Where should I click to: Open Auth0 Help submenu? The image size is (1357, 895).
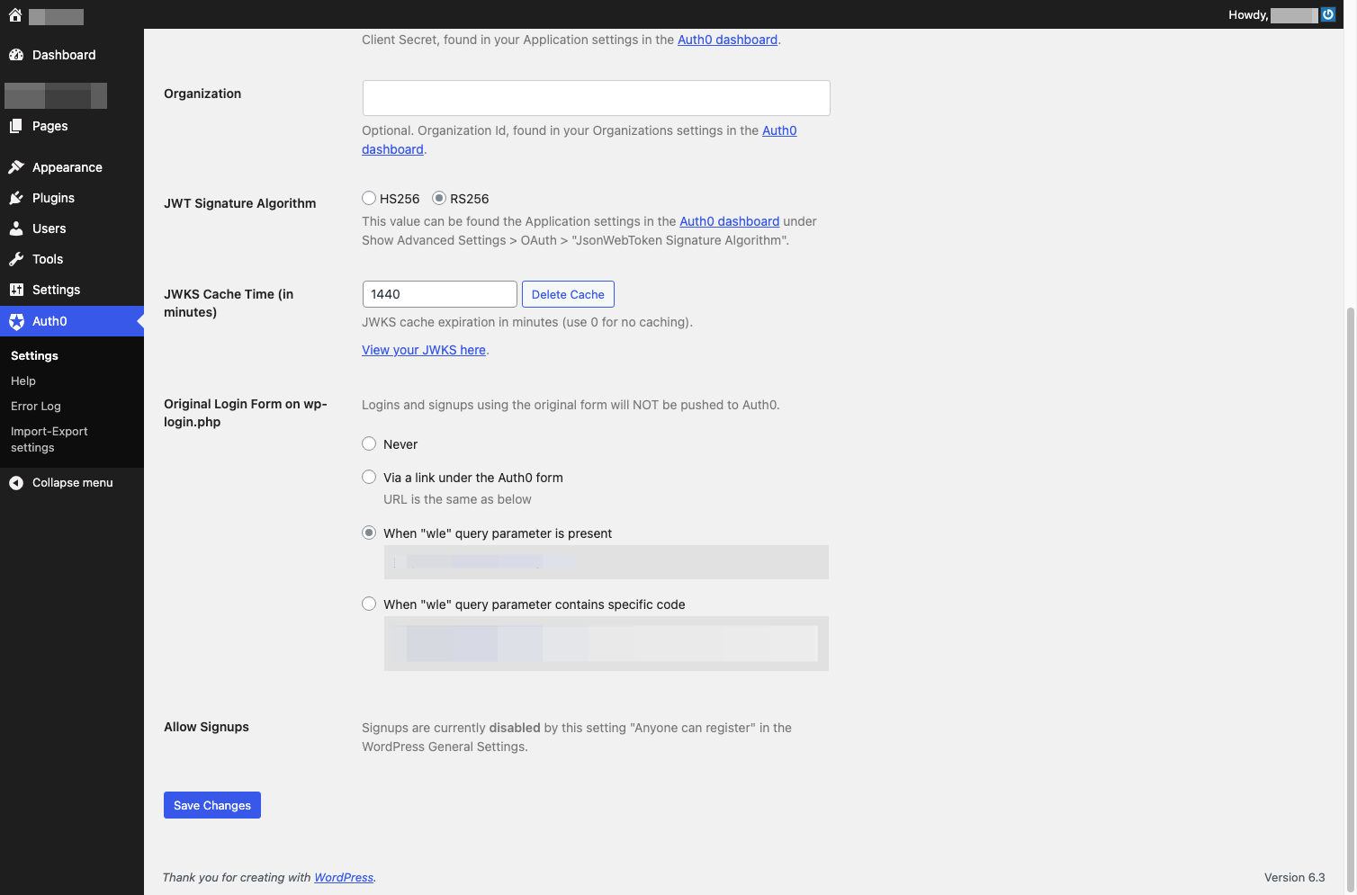tap(23, 381)
